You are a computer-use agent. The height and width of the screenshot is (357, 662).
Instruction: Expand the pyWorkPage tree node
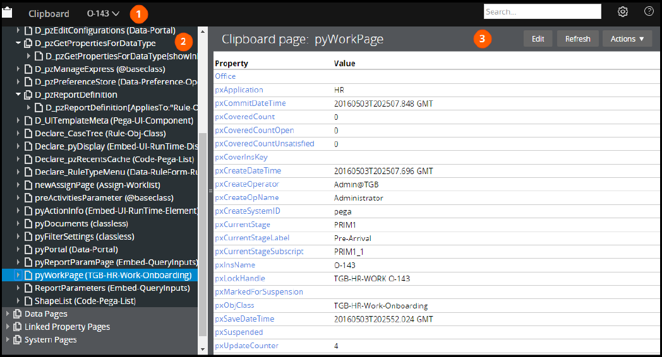[18, 275]
